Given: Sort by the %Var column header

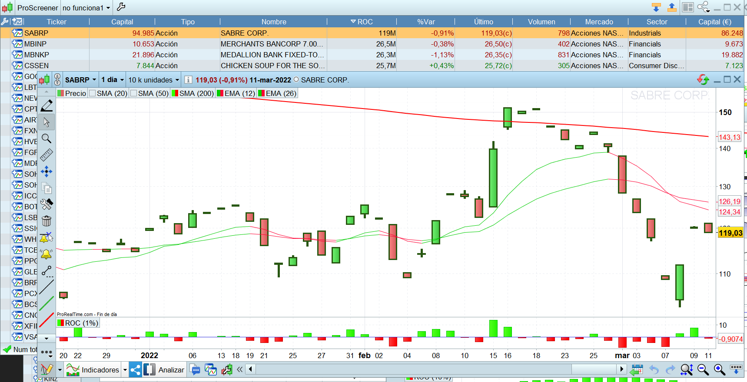Looking at the screenshot, I should (426, 22).
